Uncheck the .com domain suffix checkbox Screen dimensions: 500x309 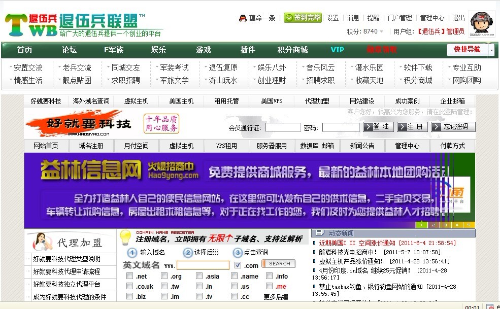(x=237, y=264)
